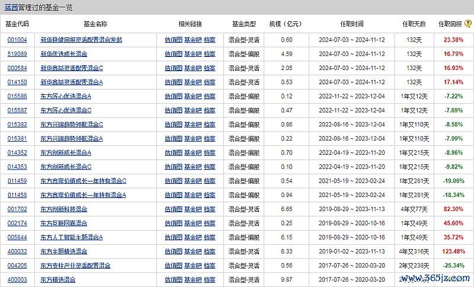Select the 123.48% return value
Screen dimensions: 474x287
point(453,251)
